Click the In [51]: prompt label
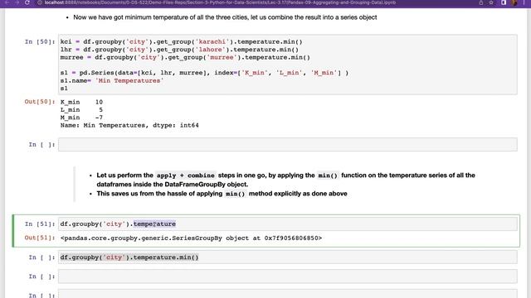 tap(40, 224)
